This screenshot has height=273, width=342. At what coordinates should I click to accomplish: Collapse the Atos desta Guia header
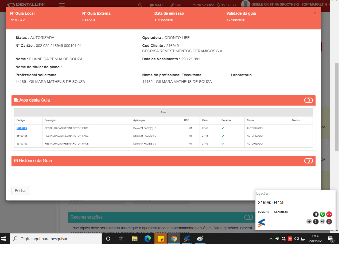pos(34,100)
